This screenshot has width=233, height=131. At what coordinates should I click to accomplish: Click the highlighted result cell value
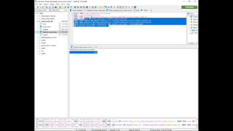(x=83, y=52)
